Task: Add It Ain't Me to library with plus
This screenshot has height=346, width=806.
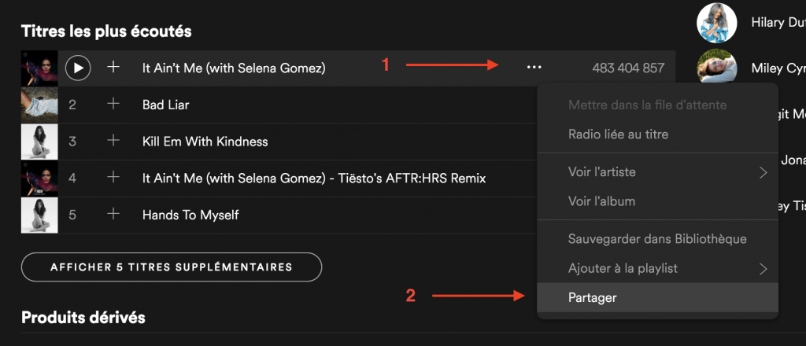Action: 113,67
